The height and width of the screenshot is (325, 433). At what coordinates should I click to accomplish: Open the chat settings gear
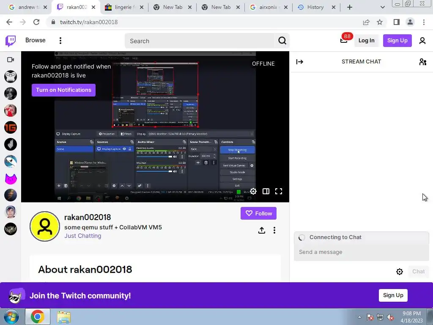point(399,272)
